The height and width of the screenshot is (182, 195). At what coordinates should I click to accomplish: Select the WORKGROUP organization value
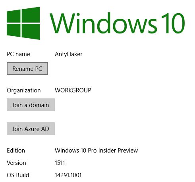pyautogui.click(x=73, y=90)
